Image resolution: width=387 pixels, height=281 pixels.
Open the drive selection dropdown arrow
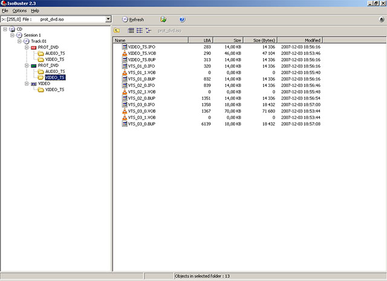[x=108, y=19]
